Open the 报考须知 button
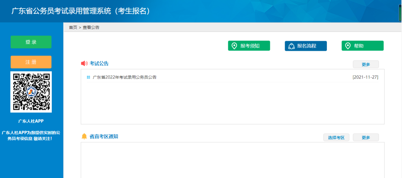The image size is (402, 178). [x=249, y=46]
